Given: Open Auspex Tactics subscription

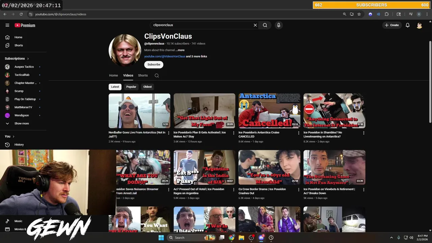Looking at the screenshot, I should point(23,67).
